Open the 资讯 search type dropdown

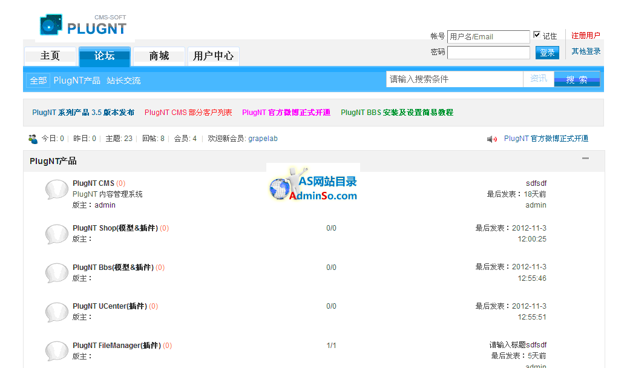[539, 79]
